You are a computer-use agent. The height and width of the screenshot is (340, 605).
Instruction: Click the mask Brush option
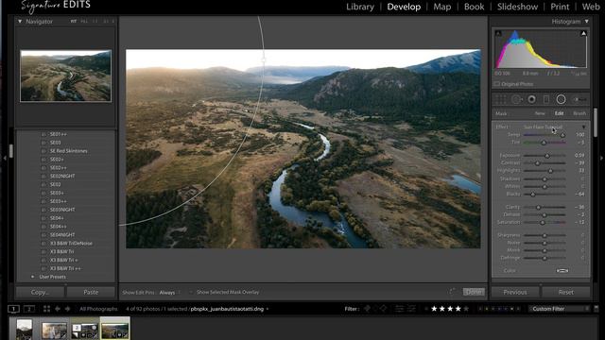pyautogui.click(x=579, y=113)
